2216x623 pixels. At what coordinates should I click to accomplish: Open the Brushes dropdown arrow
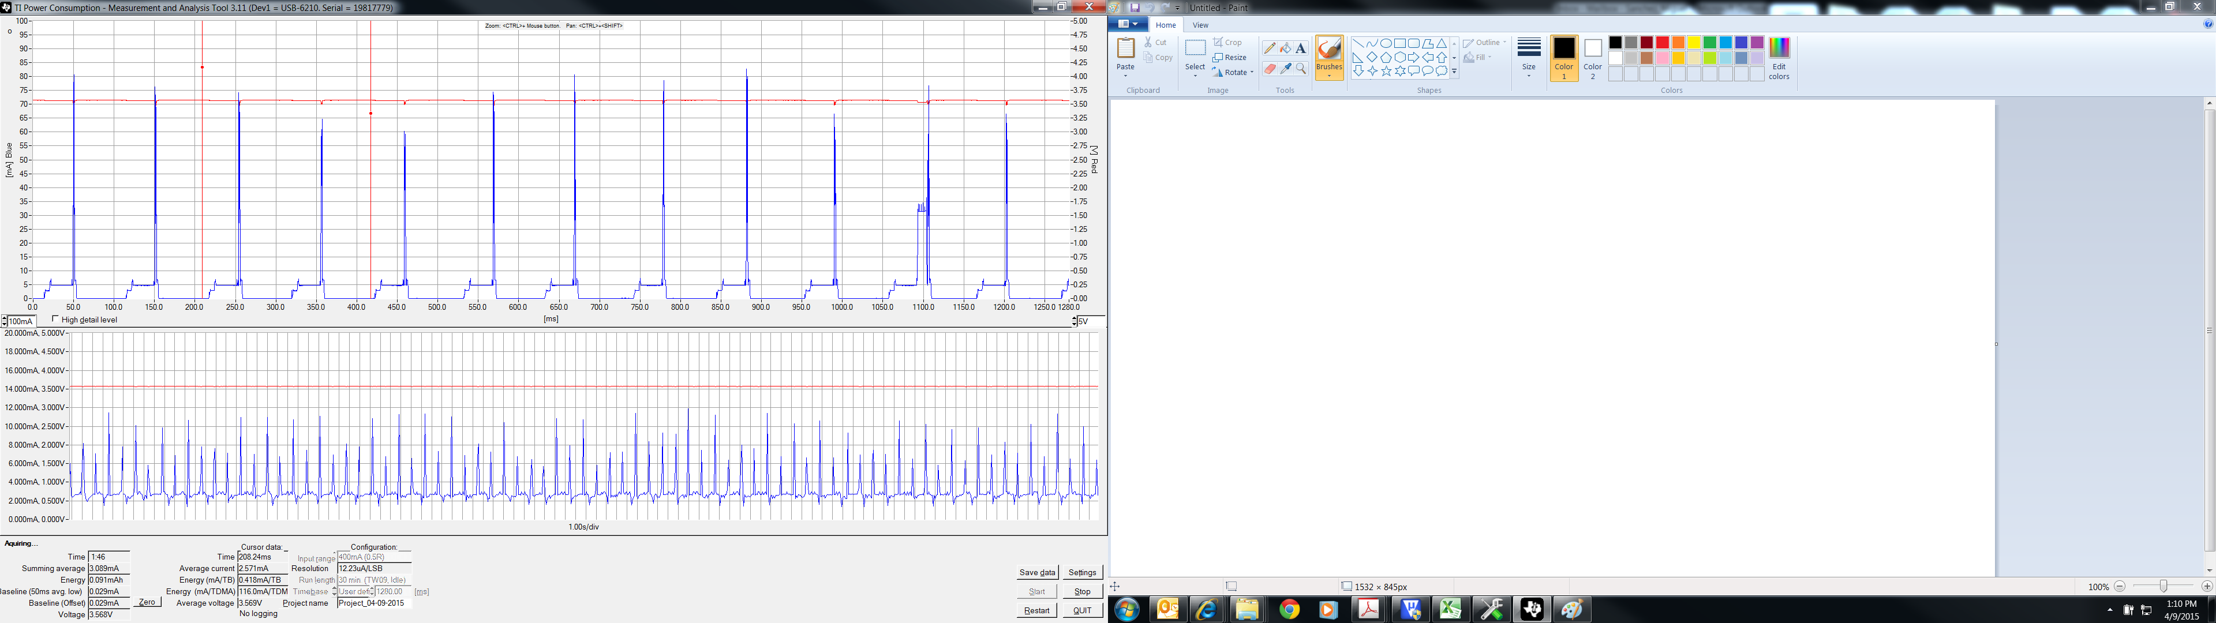pos(1329,75)
